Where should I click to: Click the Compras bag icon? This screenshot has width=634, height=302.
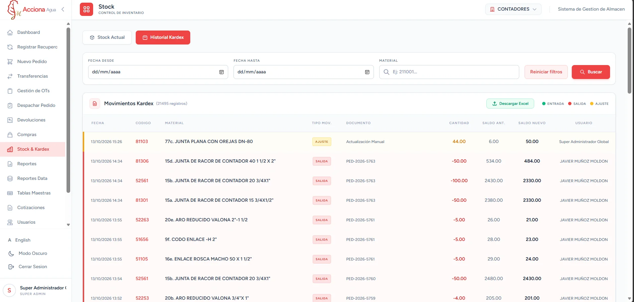(x=10, y=135)
